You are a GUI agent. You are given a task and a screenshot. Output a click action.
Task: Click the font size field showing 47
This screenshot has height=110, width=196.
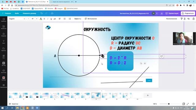[33, 19]
